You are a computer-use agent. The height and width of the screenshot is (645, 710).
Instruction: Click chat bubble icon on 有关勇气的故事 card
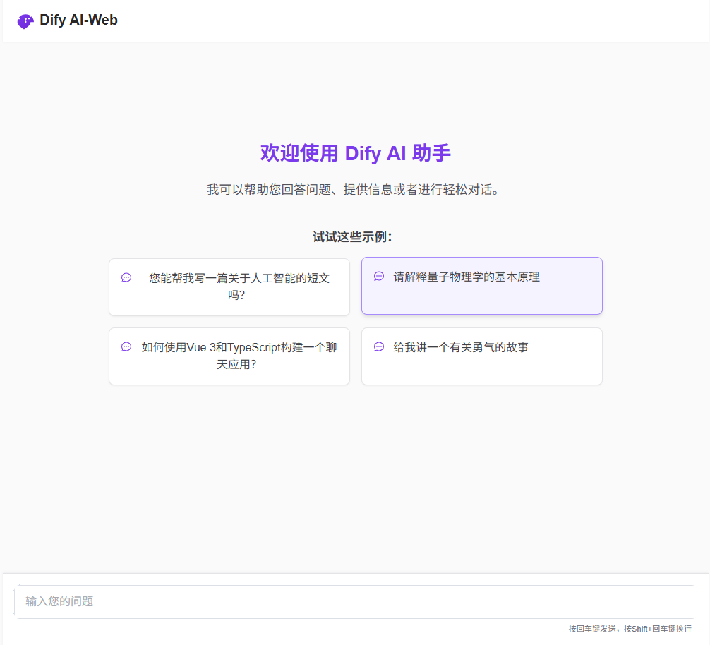[379, 346]
